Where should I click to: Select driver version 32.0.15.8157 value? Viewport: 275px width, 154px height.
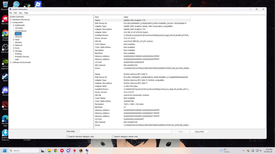coord(129,92)
